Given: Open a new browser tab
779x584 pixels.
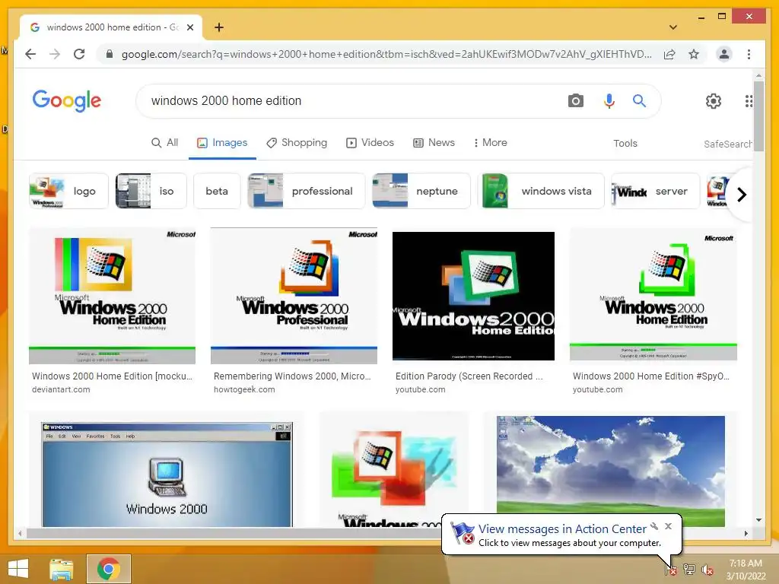Looking at the screenshot, I should click(218, 27).
